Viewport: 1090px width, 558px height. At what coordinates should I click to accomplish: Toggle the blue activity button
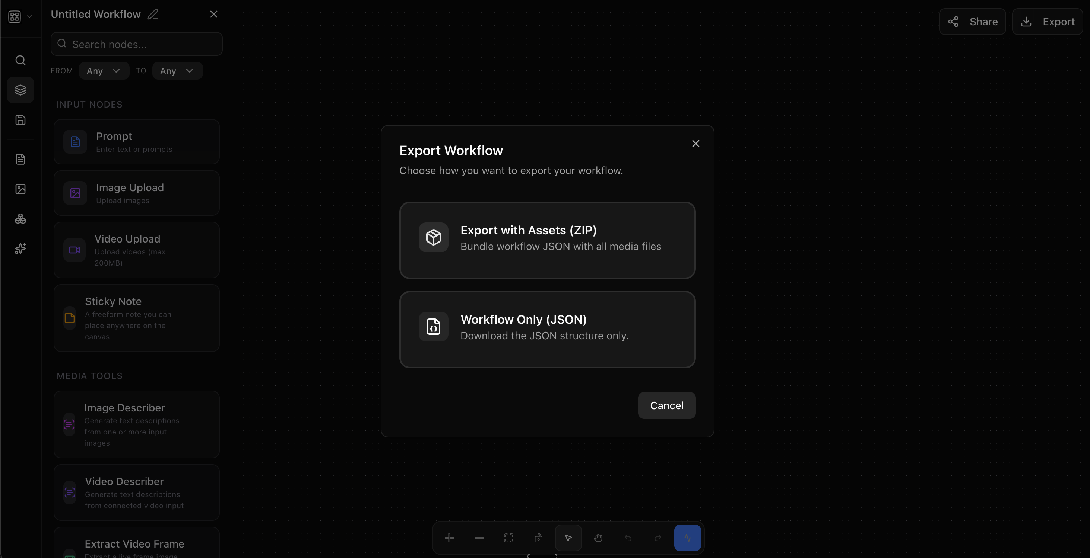click(x=687, y=538)
